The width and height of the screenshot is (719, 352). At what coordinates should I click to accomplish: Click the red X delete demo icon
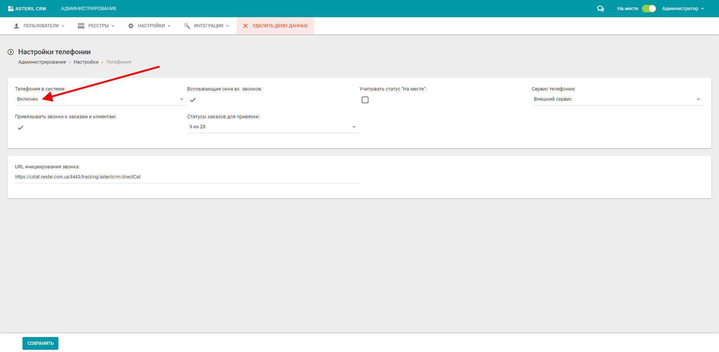click(x=245, y=26)
